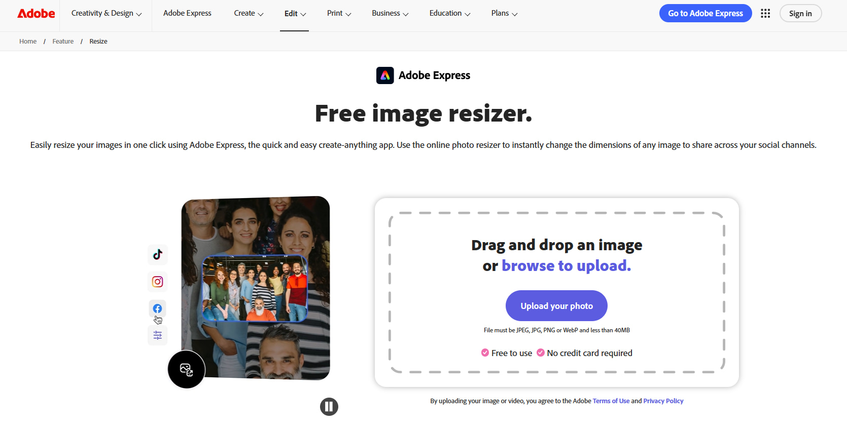Expand the Business dropdown
This screenshot has width=847, height=428.
pos(390,14)
